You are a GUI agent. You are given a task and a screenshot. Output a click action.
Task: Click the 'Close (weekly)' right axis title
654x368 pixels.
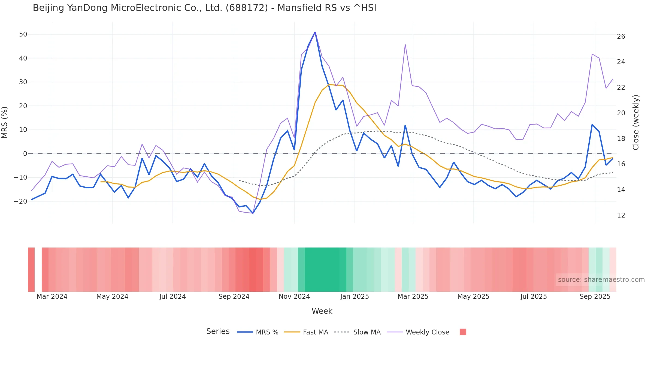636,122
